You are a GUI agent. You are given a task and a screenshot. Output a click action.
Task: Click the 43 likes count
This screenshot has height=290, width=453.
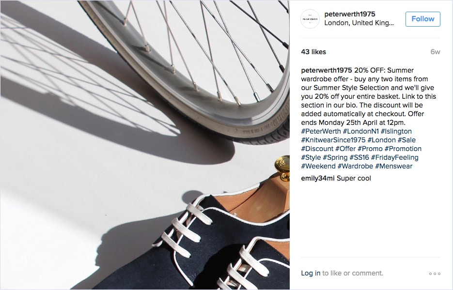(x=313, y=52)
